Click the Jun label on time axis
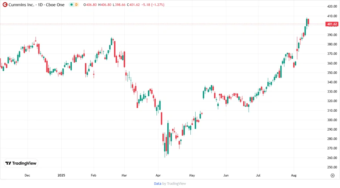 tap(226, 176)
